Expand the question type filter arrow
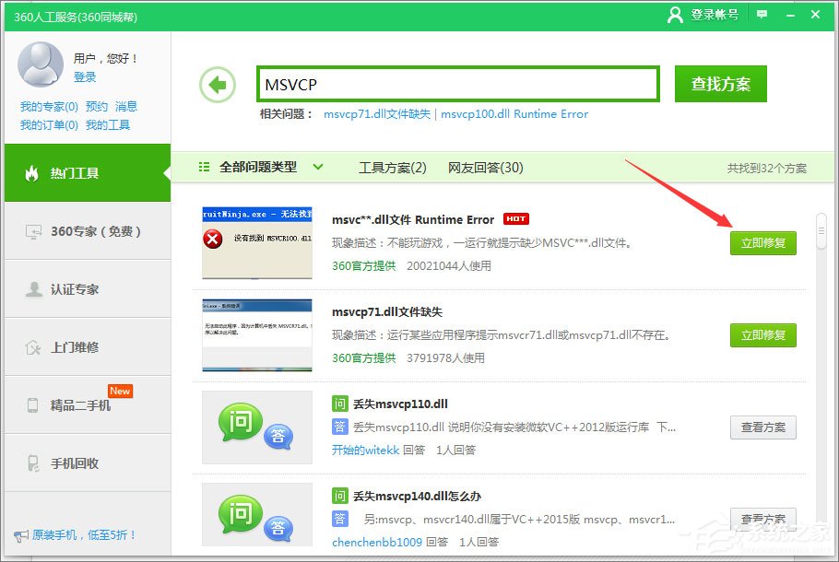839x562 pixels. [316, 169]
